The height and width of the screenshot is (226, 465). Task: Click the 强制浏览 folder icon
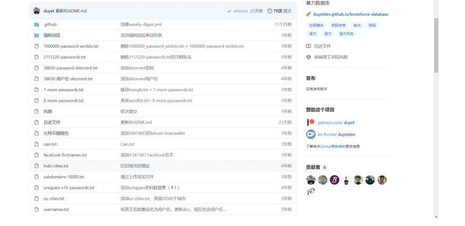tap(36, 36)
